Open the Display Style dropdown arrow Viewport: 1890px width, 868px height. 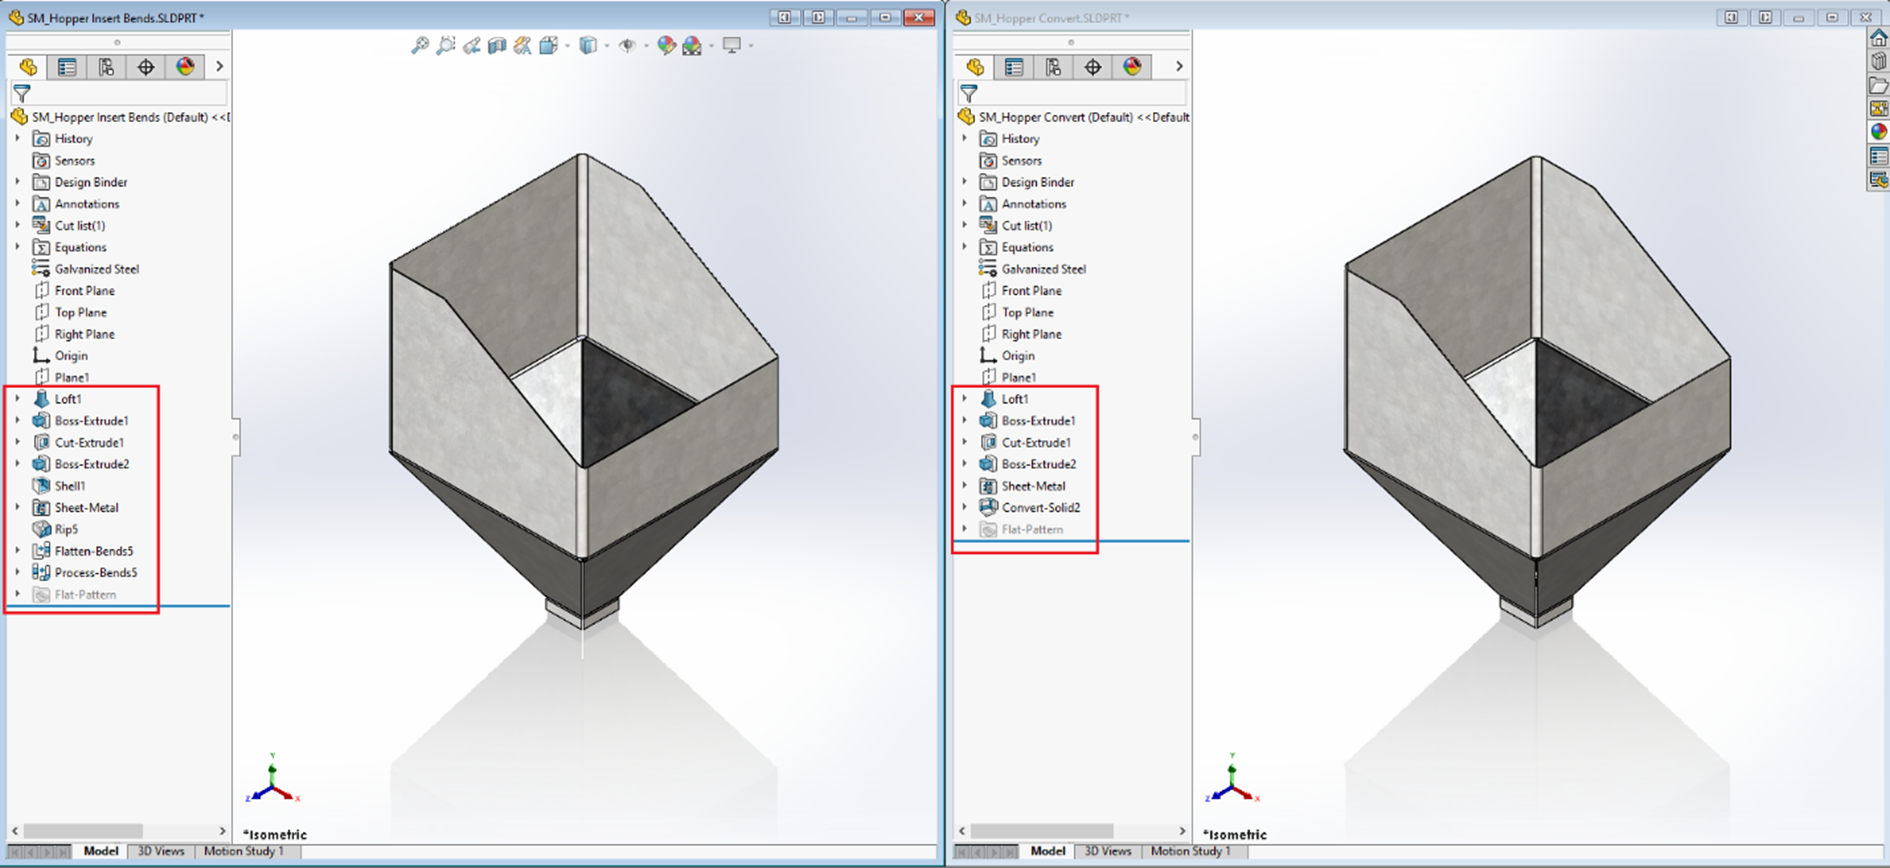(x=607, y=45)
